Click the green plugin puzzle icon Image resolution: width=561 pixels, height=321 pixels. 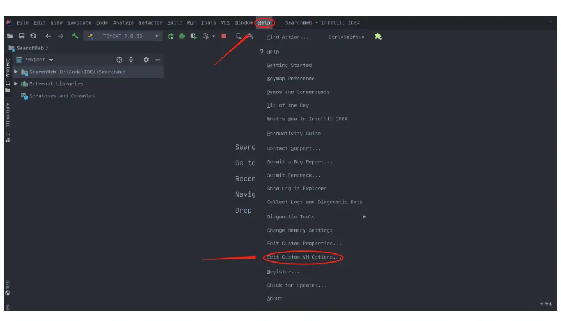(x=378, y=36)
